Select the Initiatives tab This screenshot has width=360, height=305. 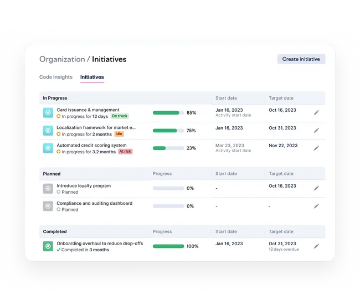[x=92, y=77]
